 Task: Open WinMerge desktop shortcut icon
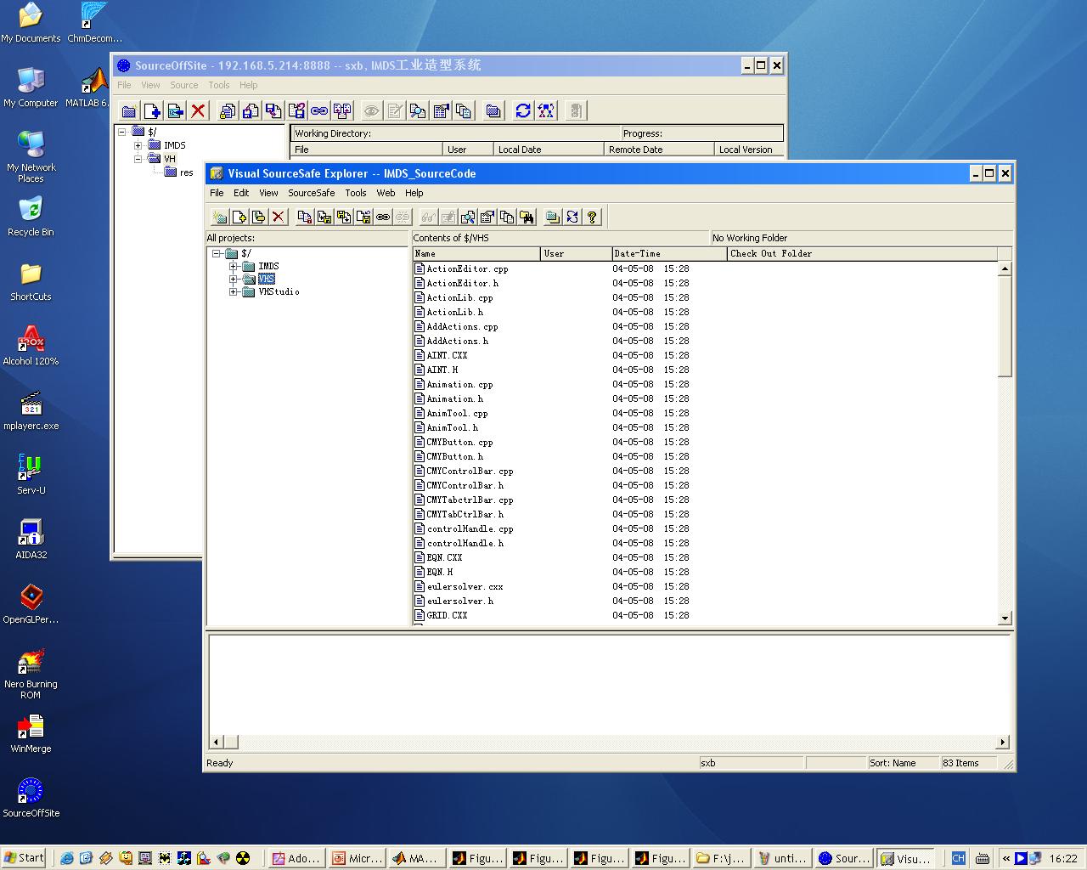point(31,733)
